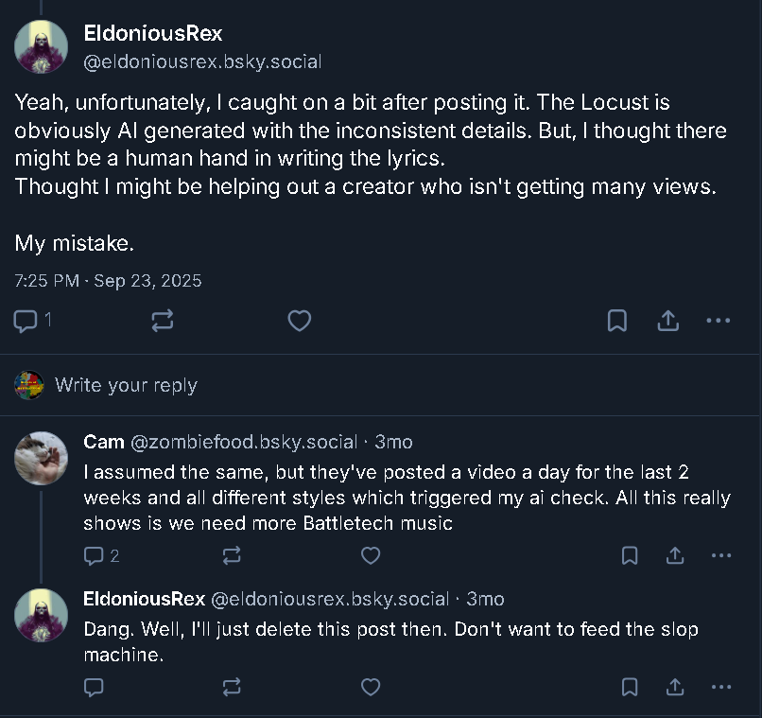Like EldoniousRex's main post
The height and width of the screenshot is (718, 762).
[x=300, y=321]
